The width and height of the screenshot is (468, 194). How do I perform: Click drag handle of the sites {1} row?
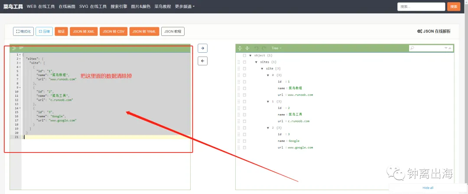(x=238, y=62)
